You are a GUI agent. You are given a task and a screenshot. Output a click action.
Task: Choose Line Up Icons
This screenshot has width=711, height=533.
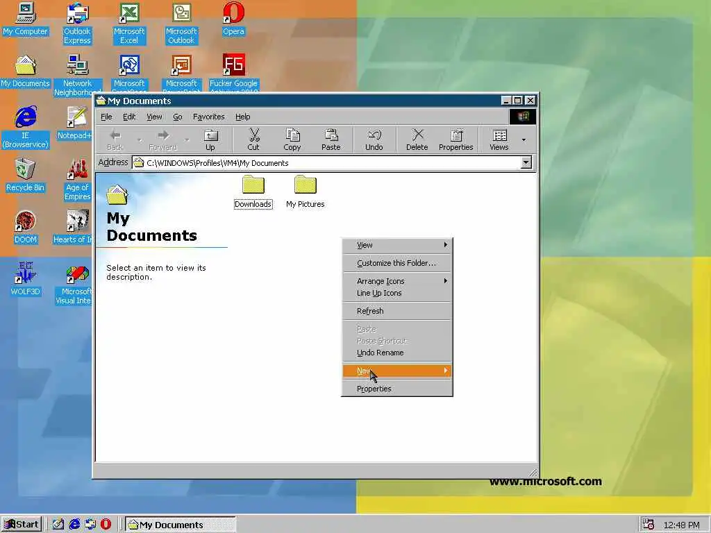pos(396,293)
